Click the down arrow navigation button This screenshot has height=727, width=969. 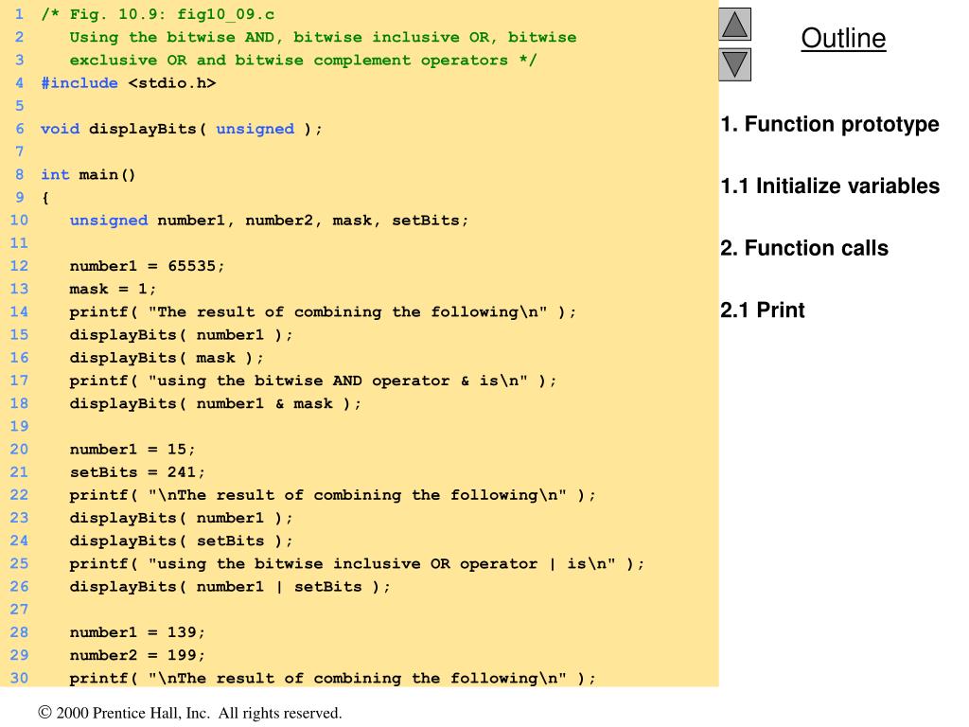pos(734,64)
